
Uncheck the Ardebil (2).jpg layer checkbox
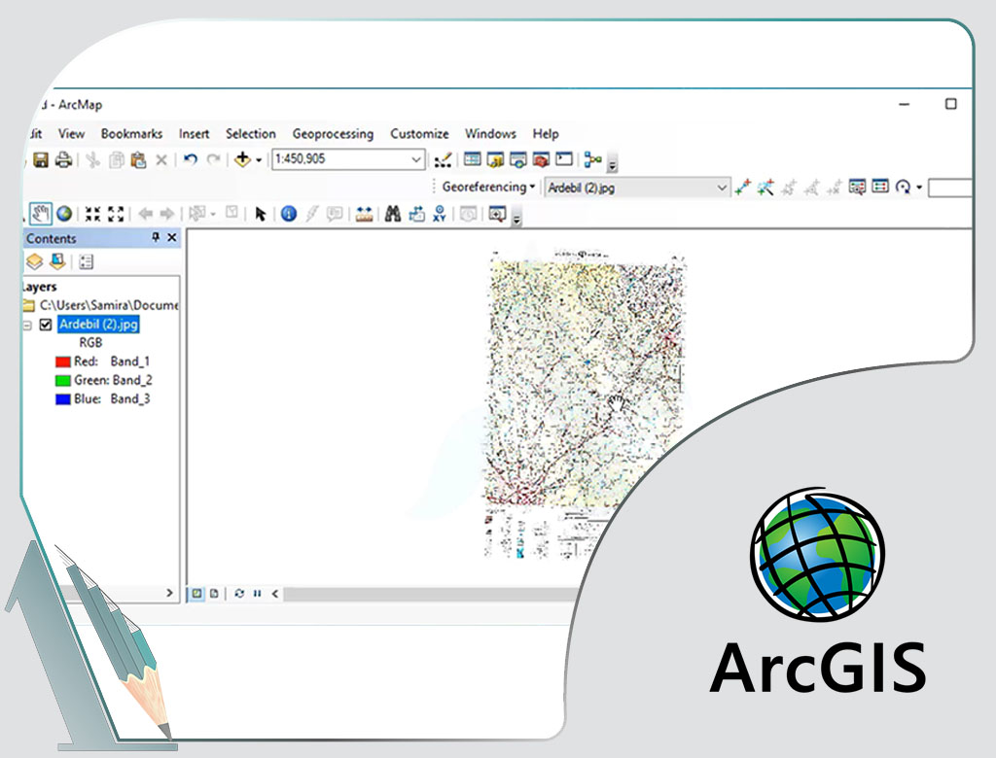click(x=46, y=325)
